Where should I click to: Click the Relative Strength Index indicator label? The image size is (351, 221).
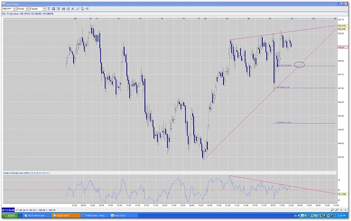tap(27, 173)
